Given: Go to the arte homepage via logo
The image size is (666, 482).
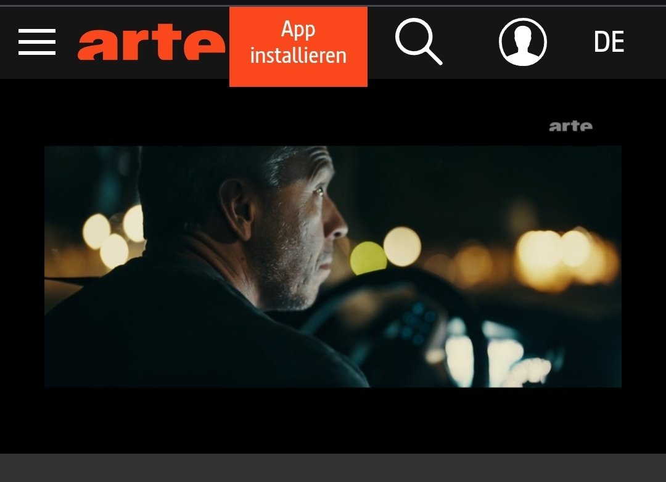Looking at the screenshot, I should tap(151, 42).
